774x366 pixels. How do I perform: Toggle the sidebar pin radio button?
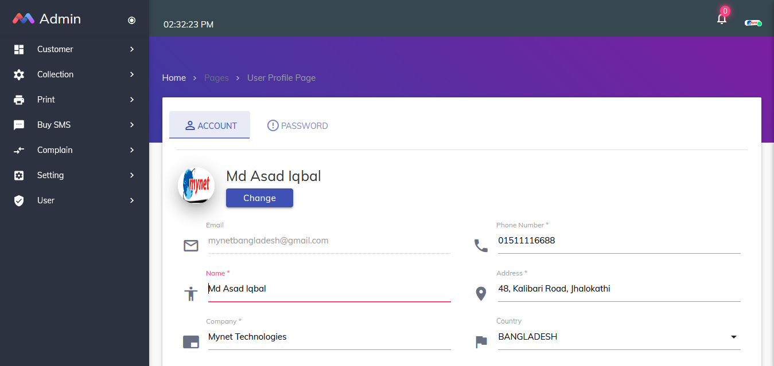[x=131, y=21]
